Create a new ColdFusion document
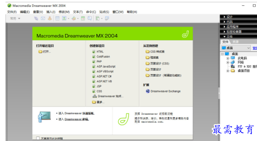The height and width of the screenshot is (141, 257). pos(101,57)
